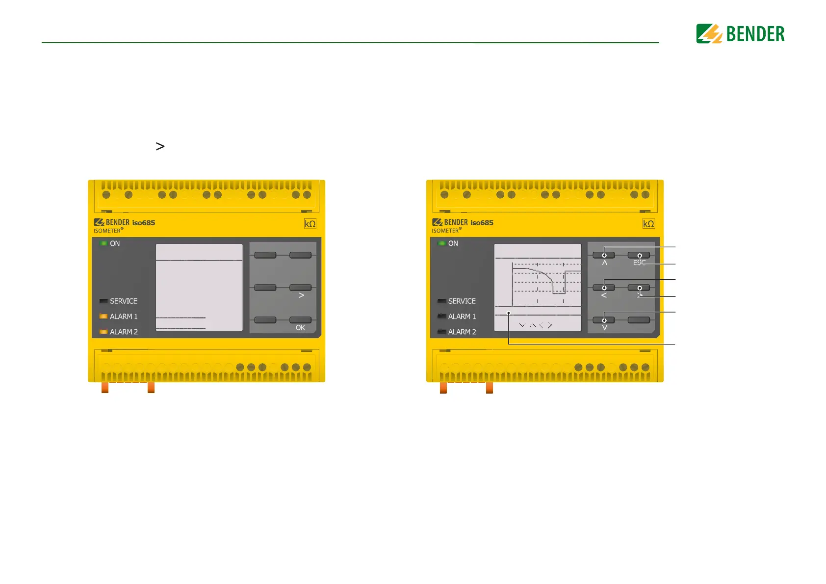The height and width of the screenshot is (584, 826).
Task: Click the BENDER iso685 label on the left device
Action: point(125,222)
